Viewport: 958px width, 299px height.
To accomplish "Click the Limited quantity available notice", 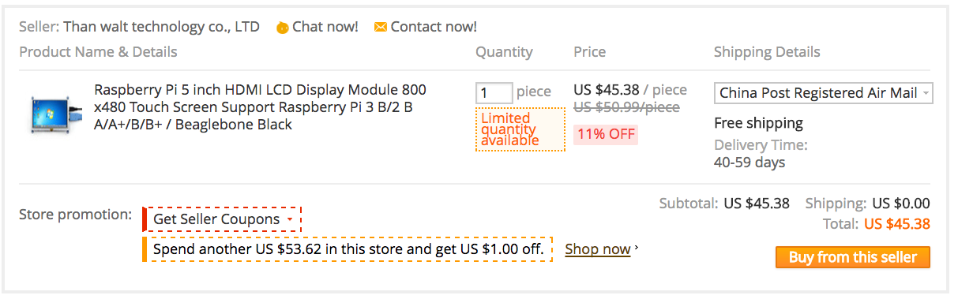I will (x=520, y=129).
